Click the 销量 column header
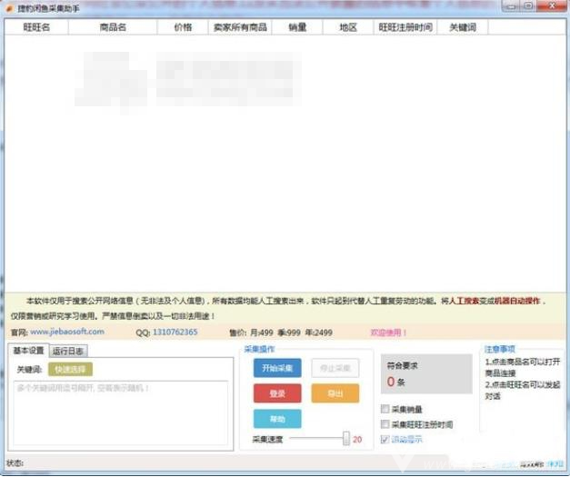The width and height of the screenshot is (570, 477). (x=297, y=27)
